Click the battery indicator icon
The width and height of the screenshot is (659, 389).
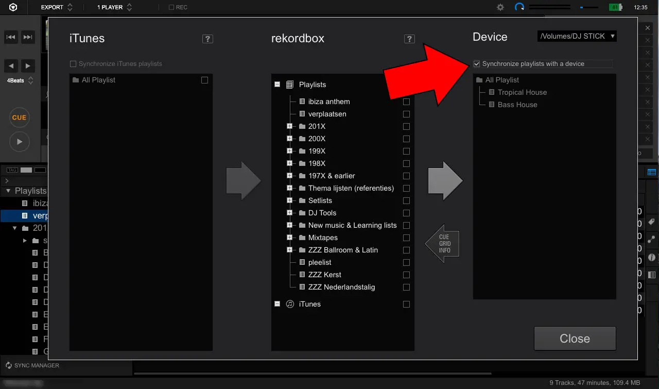[615, 7]
